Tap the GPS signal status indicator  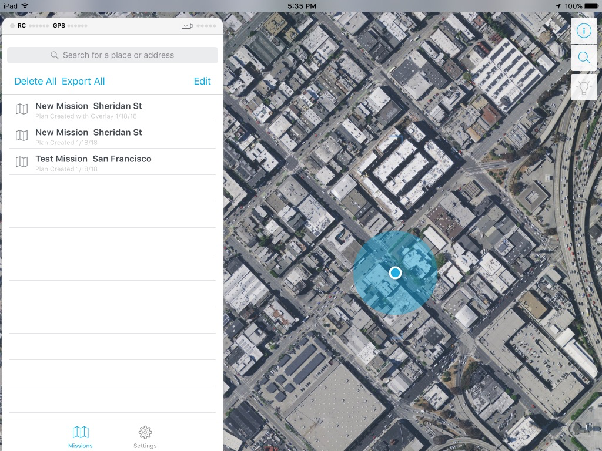click(70, 26)
